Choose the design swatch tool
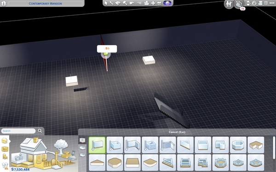276x172 pixels. coord(118,3)
